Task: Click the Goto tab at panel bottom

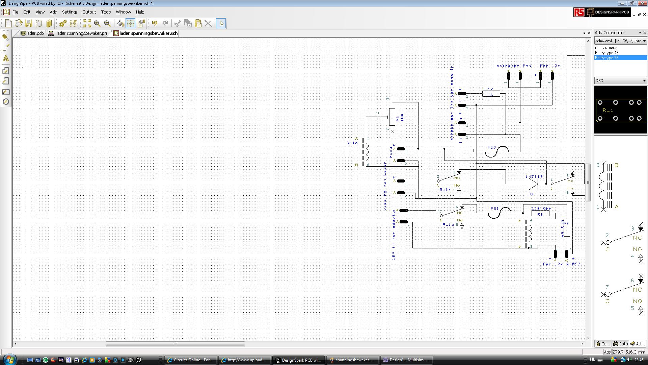Action: click(x=620, y=344)
